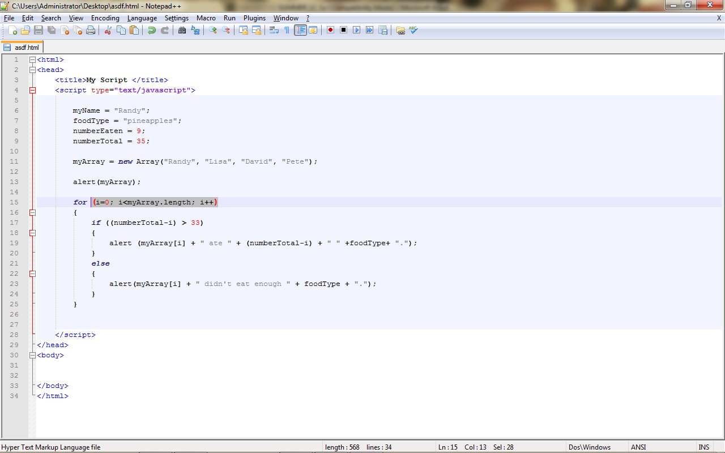Open the Plugins menu

coord(254,18)
